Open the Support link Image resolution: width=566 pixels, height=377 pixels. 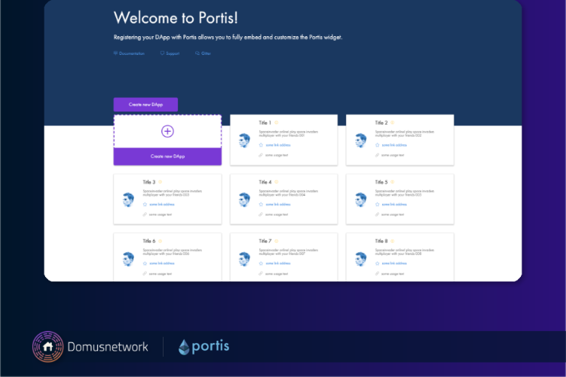[x=170, y=53]
